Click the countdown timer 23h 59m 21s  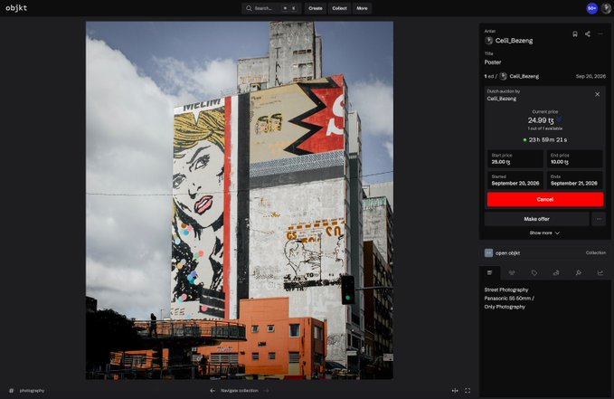548,140
